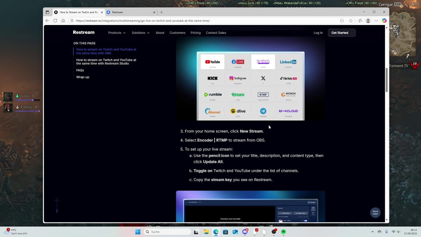Open Spotify from taskbar
This screenshot has width=421, height=237.
(284, 232)
